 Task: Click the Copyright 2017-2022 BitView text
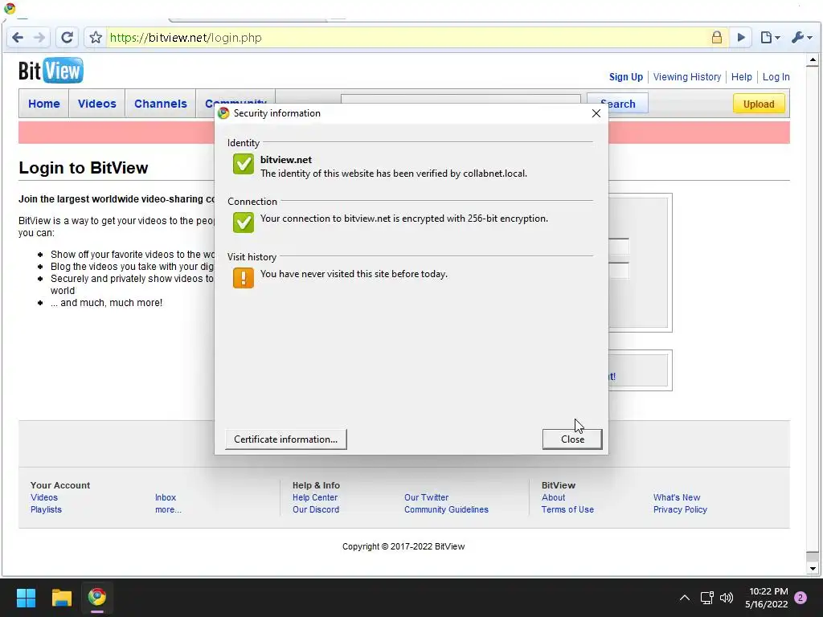[x=403, y=546]
